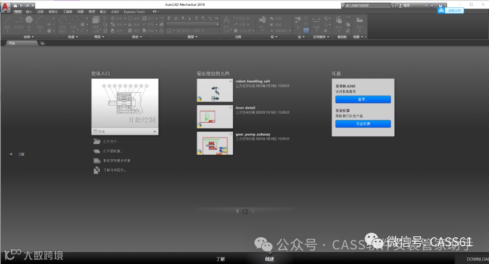Viewport: 489px width, 264px height.
Task: Expand the 修改 (Modify) panel flyout
Action: click(137, 37)
